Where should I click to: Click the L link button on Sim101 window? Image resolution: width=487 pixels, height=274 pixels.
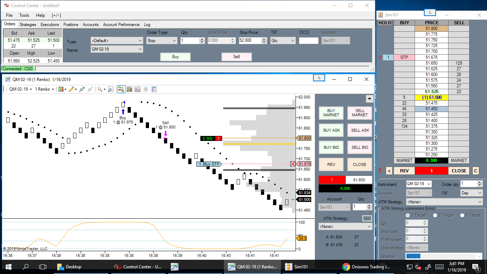coord(430,12)
